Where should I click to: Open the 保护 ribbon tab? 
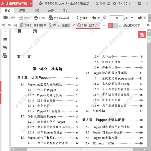coord(65,11)
